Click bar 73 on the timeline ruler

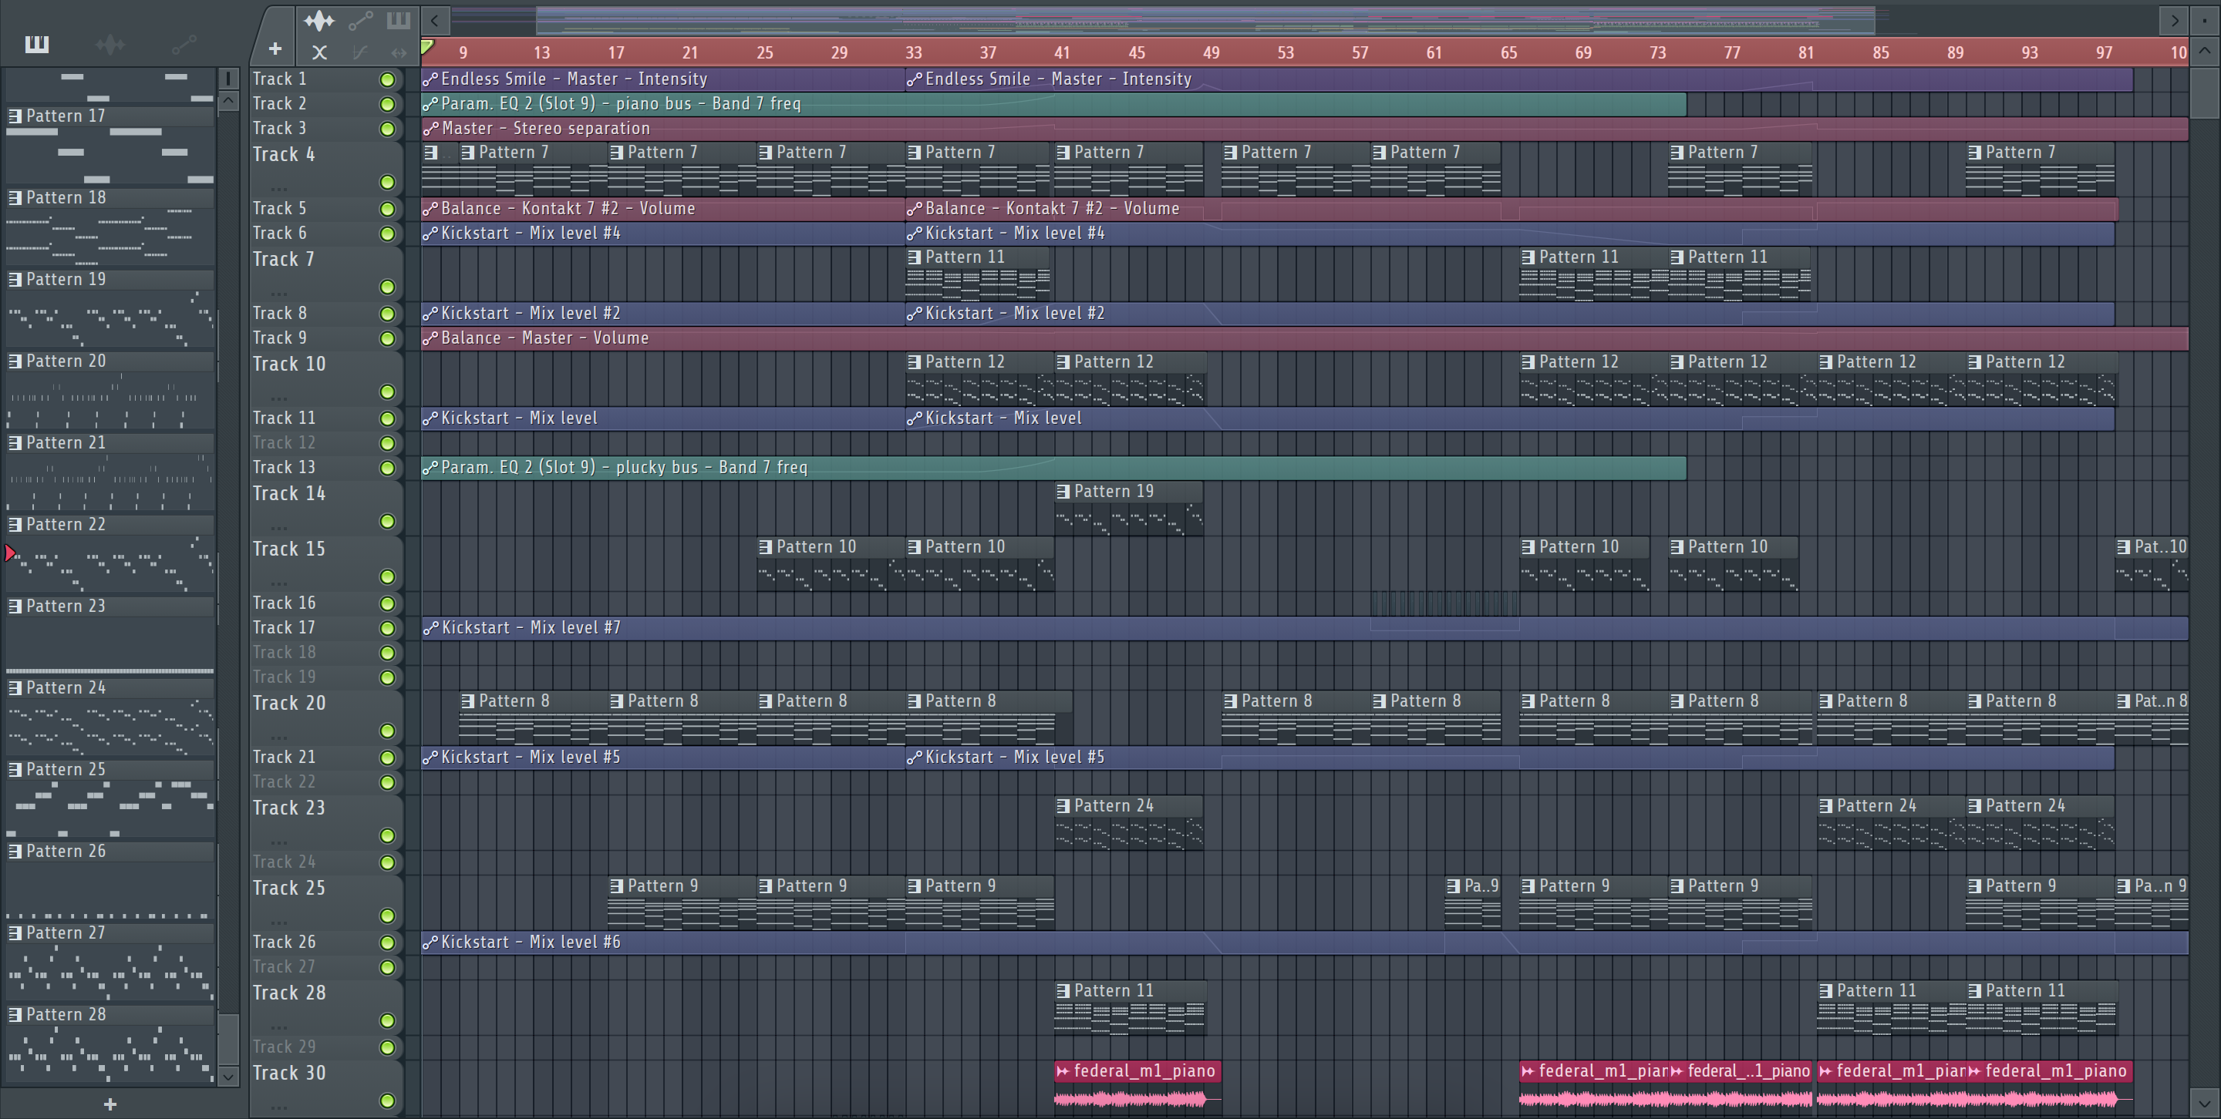(1657, 53)
